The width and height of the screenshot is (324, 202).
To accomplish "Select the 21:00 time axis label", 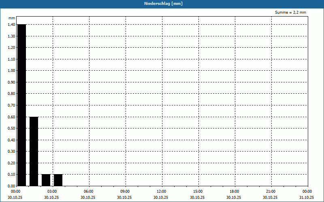I will [x=271, y=191].
